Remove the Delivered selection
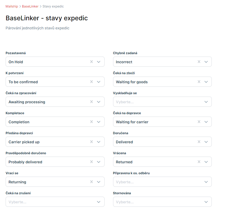 (x=199, y=142)
